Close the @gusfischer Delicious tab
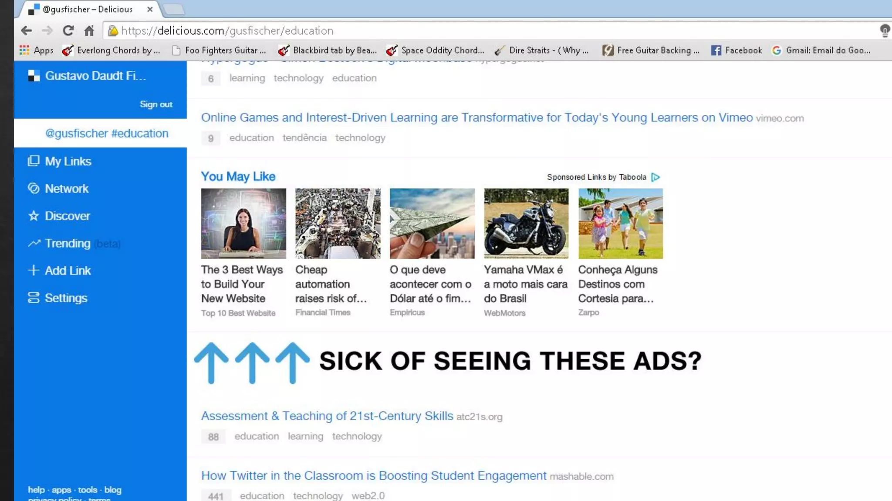 tap(150, 9)
